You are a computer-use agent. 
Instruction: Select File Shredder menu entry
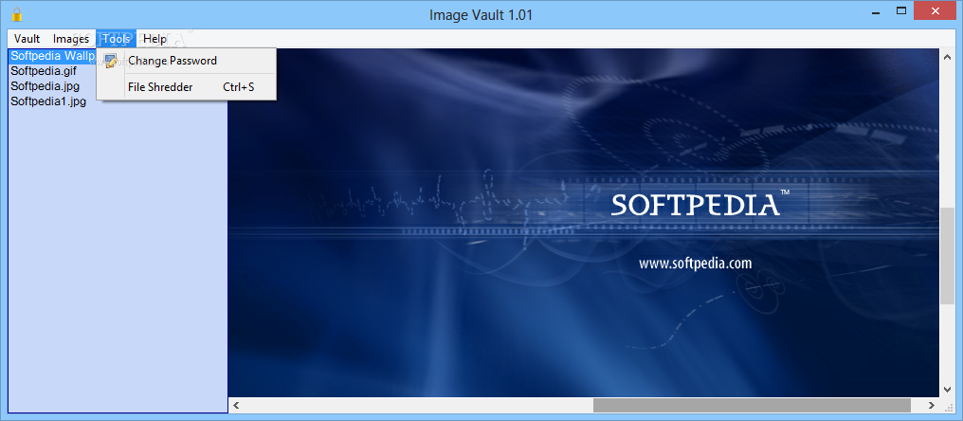point(187,87)
